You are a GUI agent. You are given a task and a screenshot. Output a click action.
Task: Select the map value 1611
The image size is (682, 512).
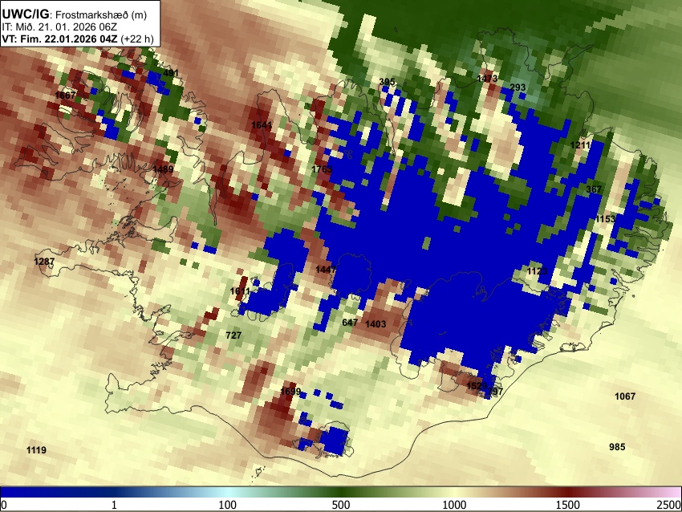click(240, 291)
